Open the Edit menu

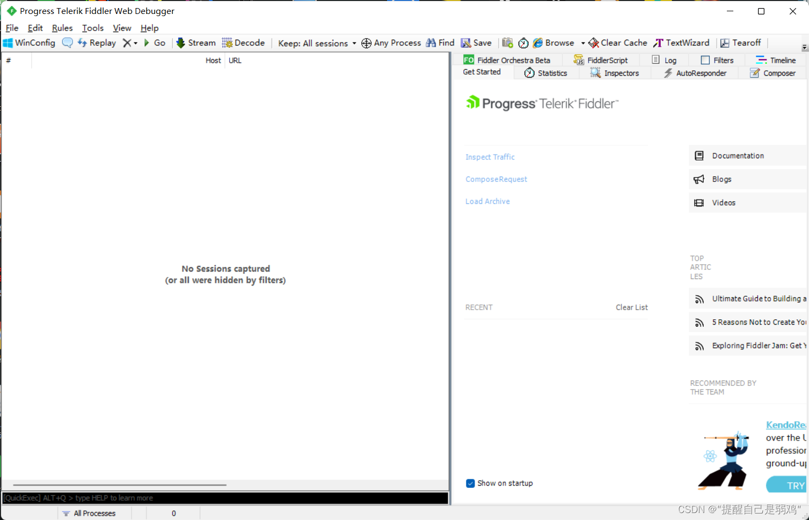[x=35, y=28]
